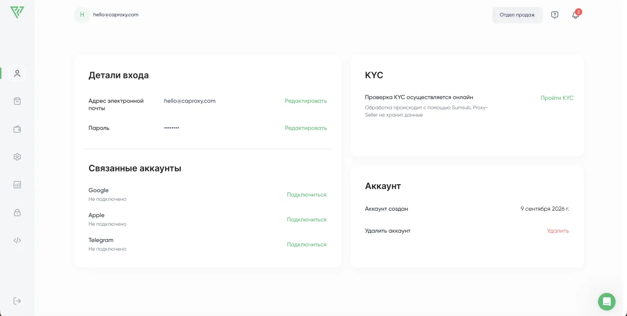Click the email value in Детали входа
This screenshot has width=627, height=316.
click(x=190, y=101)
